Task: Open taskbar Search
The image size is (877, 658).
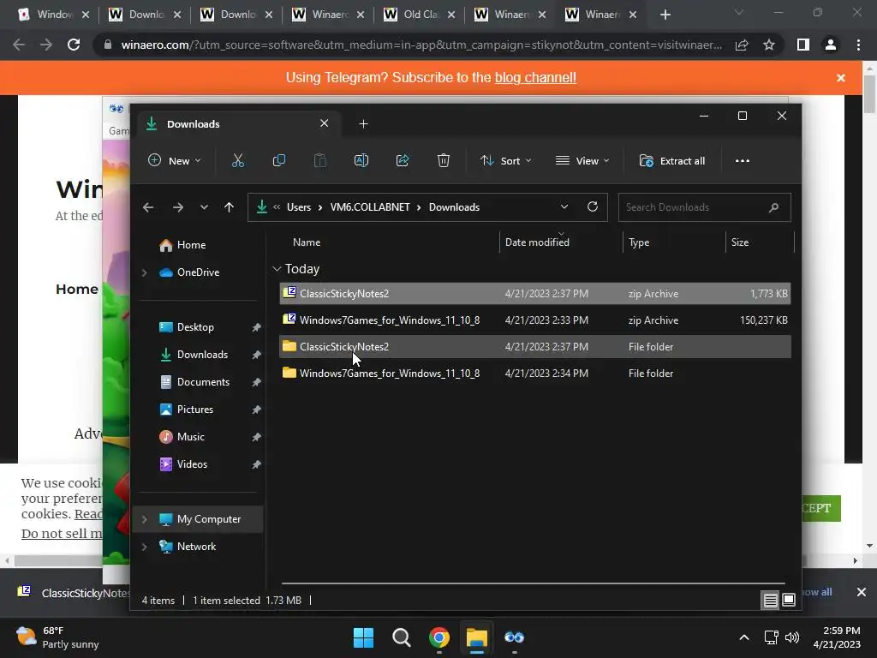Action: click(401, 637)
